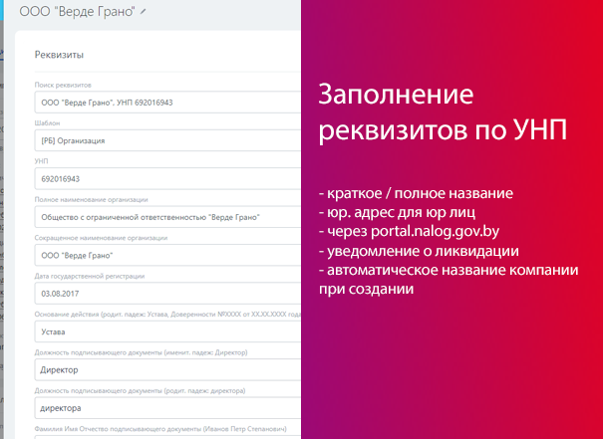
Task: Click the Основание действия field with Устава
Action: (x=164, y=331)
